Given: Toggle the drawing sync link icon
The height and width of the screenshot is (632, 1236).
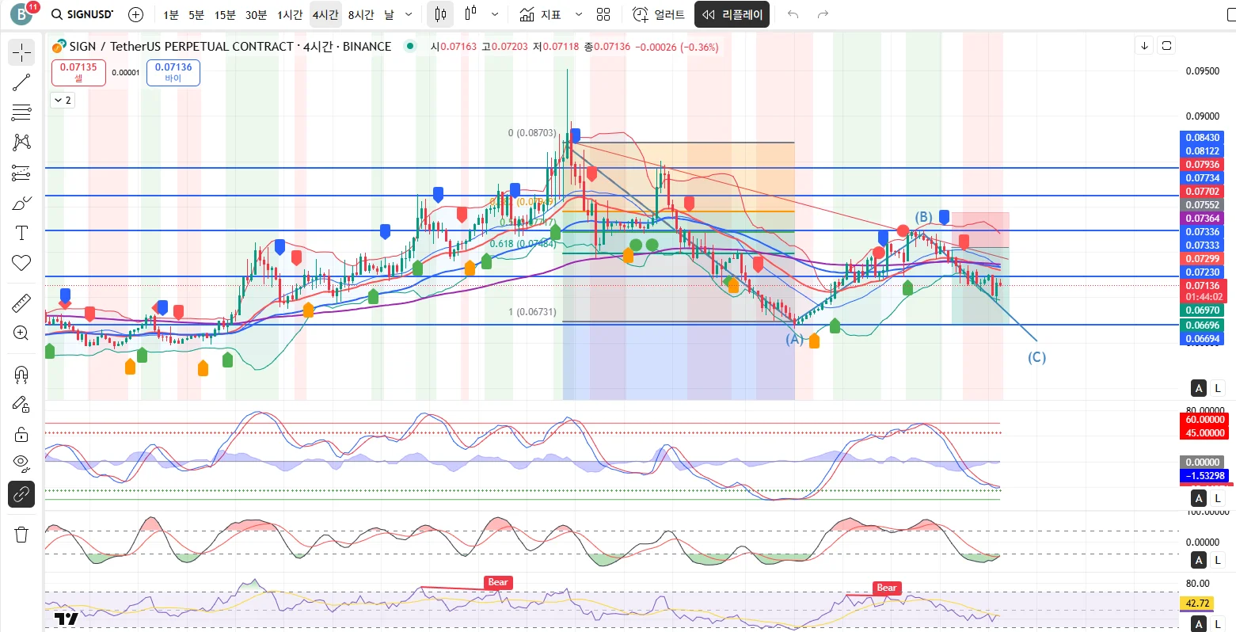Looking at the screenshot, I should click(21, 494).
